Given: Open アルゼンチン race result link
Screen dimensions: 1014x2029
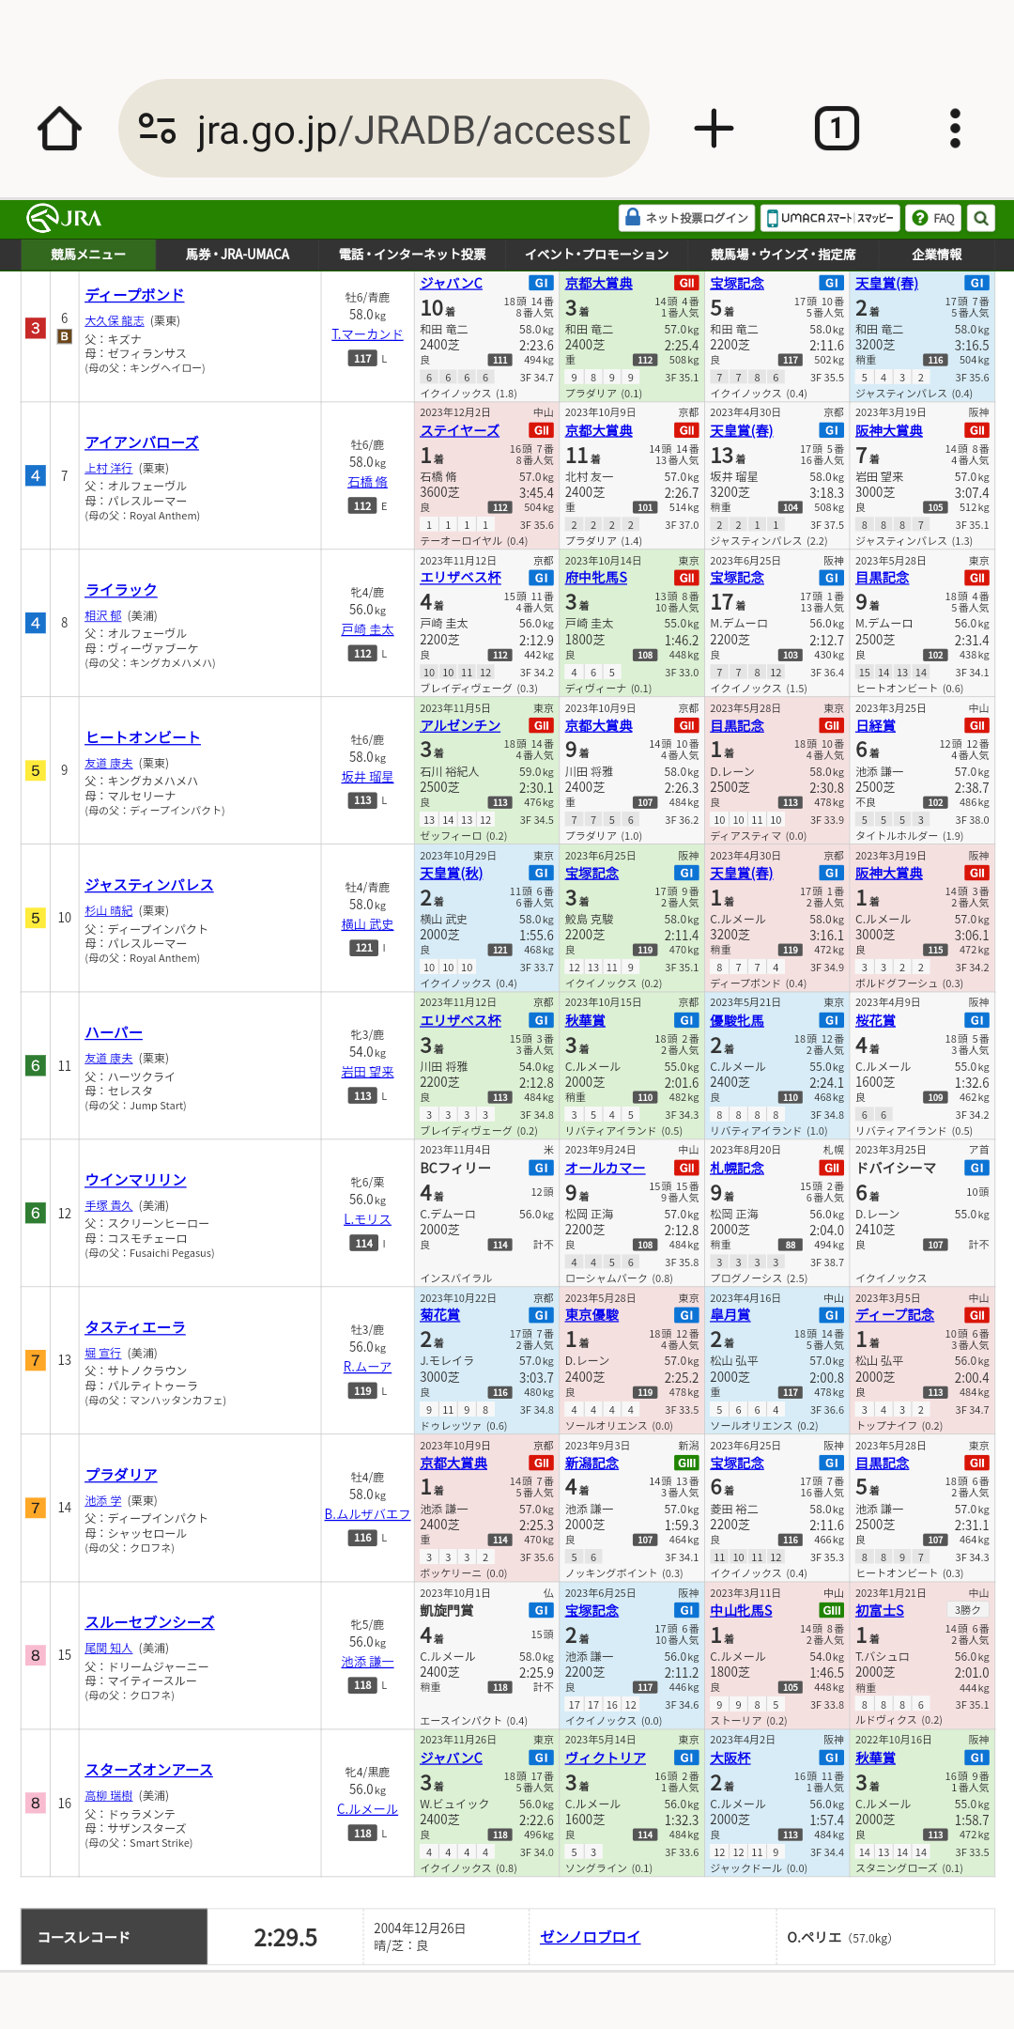Looking at the screenshot, I should pos(459,725).
